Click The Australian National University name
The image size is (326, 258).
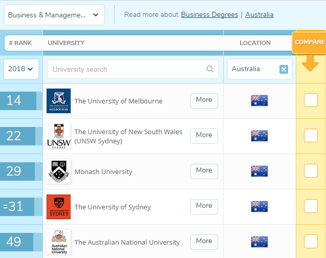tap(127, 243)
